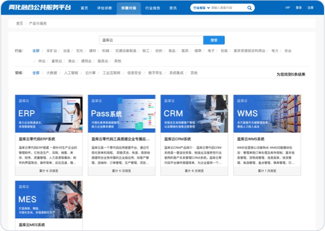This screenshot has width=325, height=231.
Task: Filter industry by 渔业
Action: pyautogui.click(x=71, y=61)
